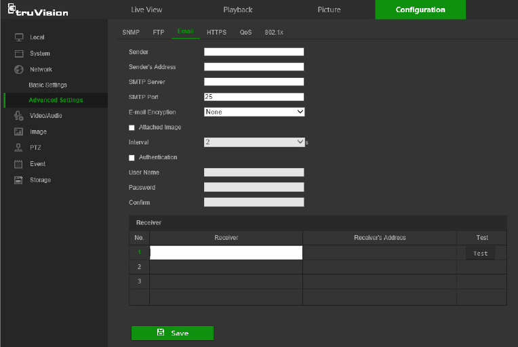
Task: Click the Password field
Action: click(x=254, y=187)
